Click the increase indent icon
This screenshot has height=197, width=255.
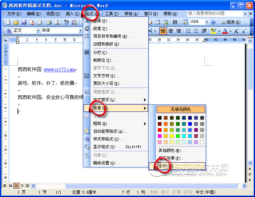[204, 31]
